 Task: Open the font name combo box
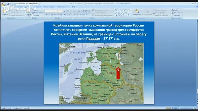click(x=51, y=11)
